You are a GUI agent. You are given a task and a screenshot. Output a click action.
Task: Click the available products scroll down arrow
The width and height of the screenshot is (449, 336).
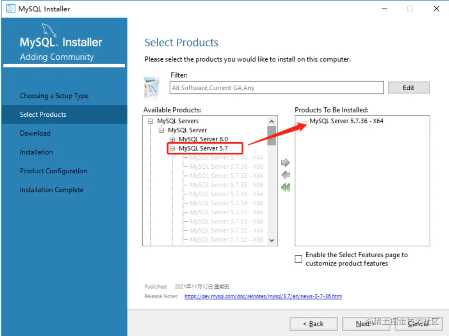[x=272, y=240]
